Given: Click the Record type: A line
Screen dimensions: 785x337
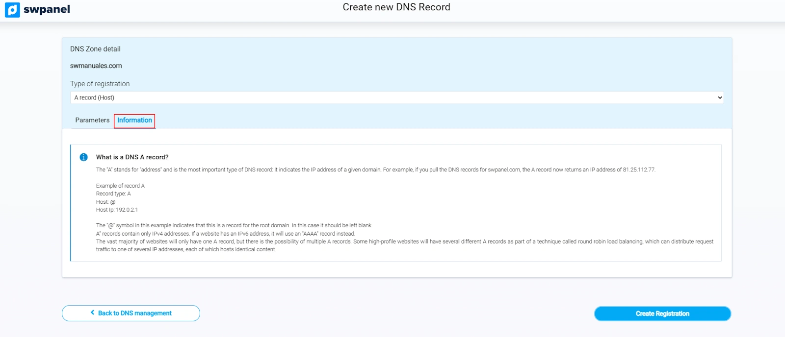Looking at the screenshot, I should (x=113, y=193).
